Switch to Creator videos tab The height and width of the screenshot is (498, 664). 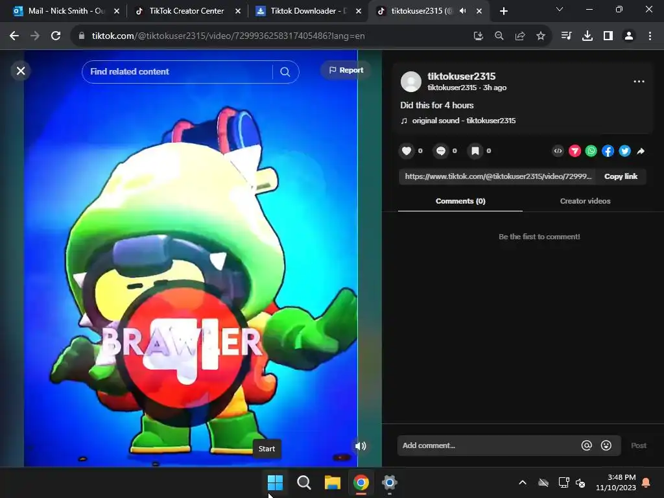[x=585, y=201]
